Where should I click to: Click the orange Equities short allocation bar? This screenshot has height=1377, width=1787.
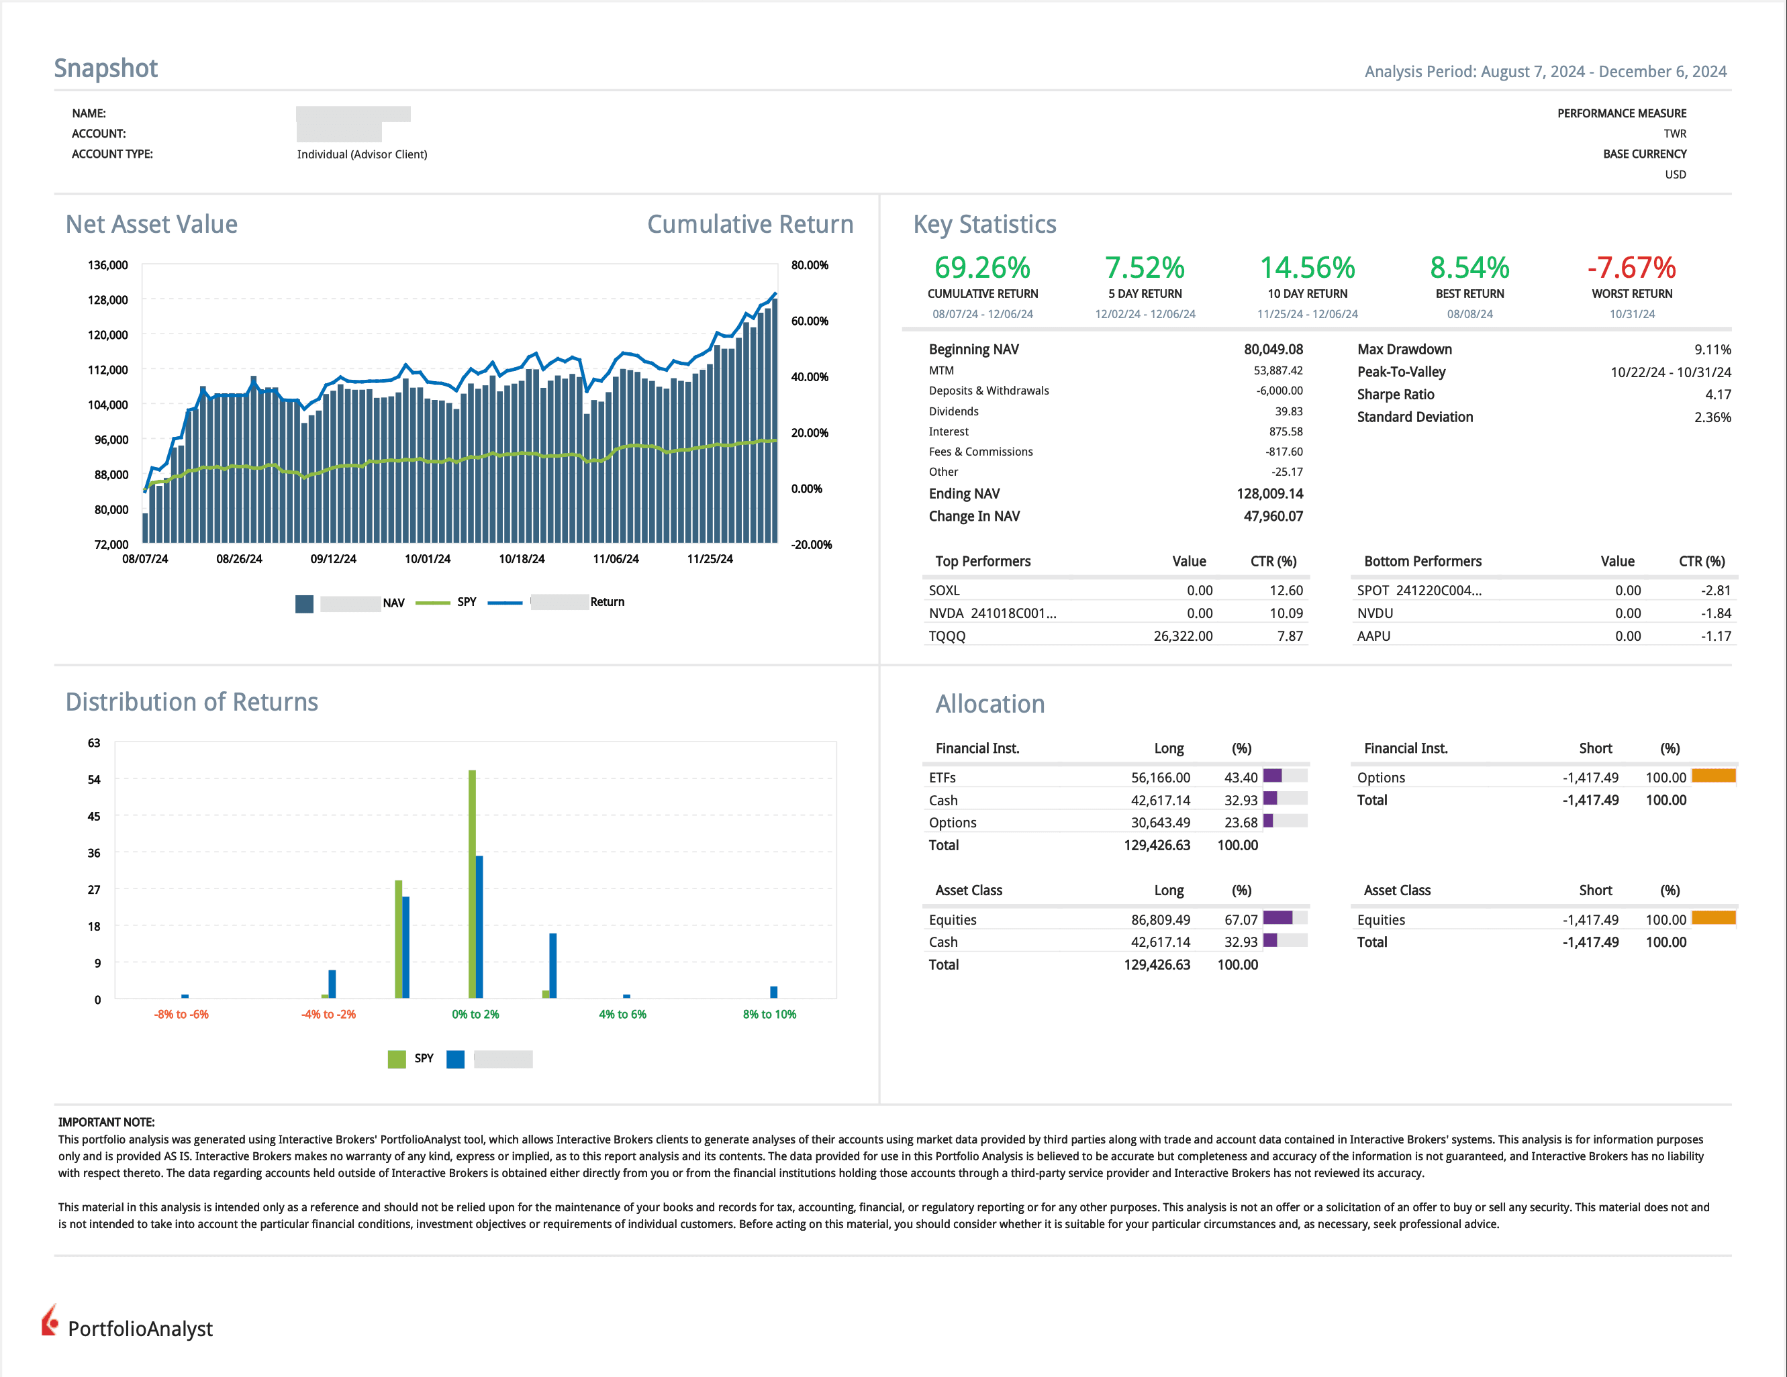[x=1713, y=918]
